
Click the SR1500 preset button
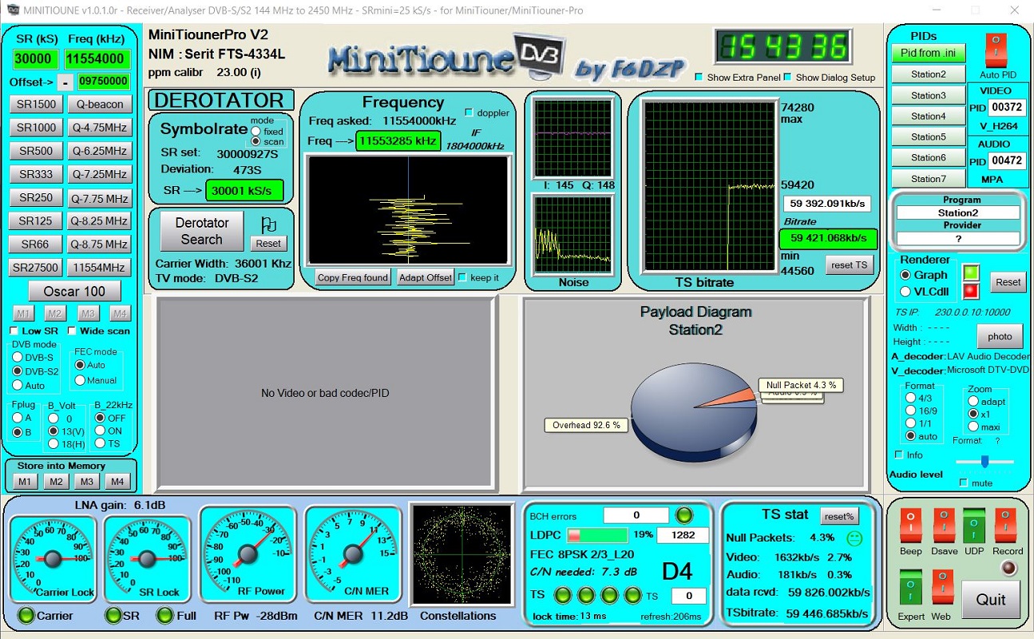[38, 105]
